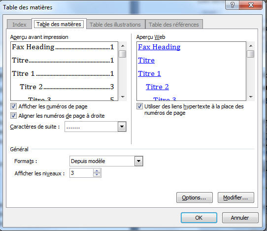Toggle Afficher les numéros de page
The height and width of the screenshot is (231, 267).
click(x=13, y=106)
